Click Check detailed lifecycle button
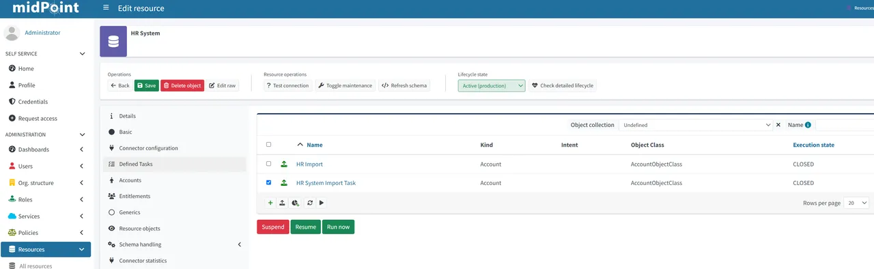 563,85
